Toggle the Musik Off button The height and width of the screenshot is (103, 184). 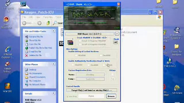coord(116,42)
